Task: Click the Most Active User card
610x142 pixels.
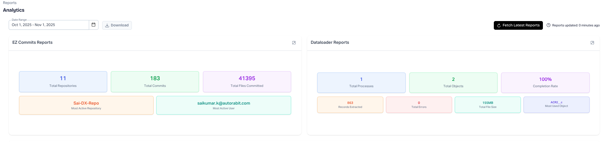Action: 223,105
